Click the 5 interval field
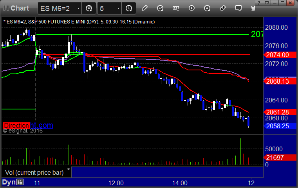The height and width of the screenshot is (188, 298). coord(110,8)
